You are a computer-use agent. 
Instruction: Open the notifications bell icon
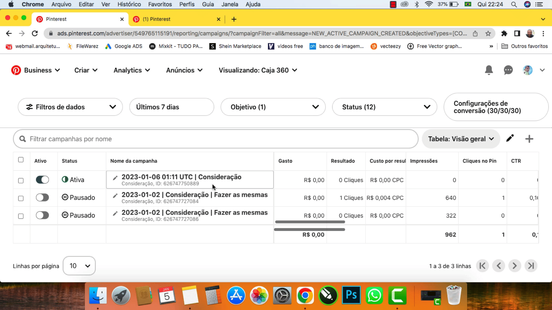point(489,70)
